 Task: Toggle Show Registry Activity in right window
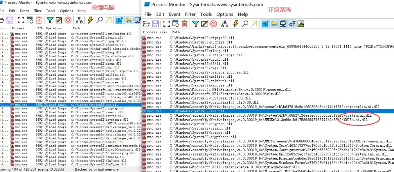coord(265,24)
